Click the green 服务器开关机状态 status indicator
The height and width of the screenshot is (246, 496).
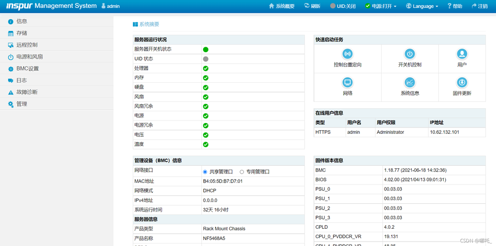tap(206, 49)
